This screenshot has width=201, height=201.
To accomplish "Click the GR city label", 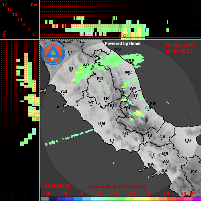I will click(64, 92).
